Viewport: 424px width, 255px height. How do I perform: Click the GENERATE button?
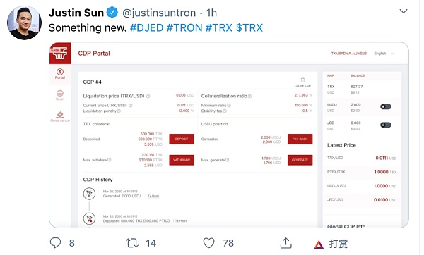[x=300, y=160]
